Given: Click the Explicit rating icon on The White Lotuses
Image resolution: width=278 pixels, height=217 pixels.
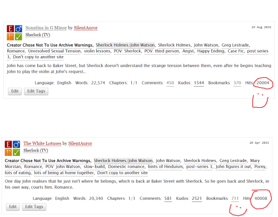Looking at the screenshot, I should pos(8,144).
